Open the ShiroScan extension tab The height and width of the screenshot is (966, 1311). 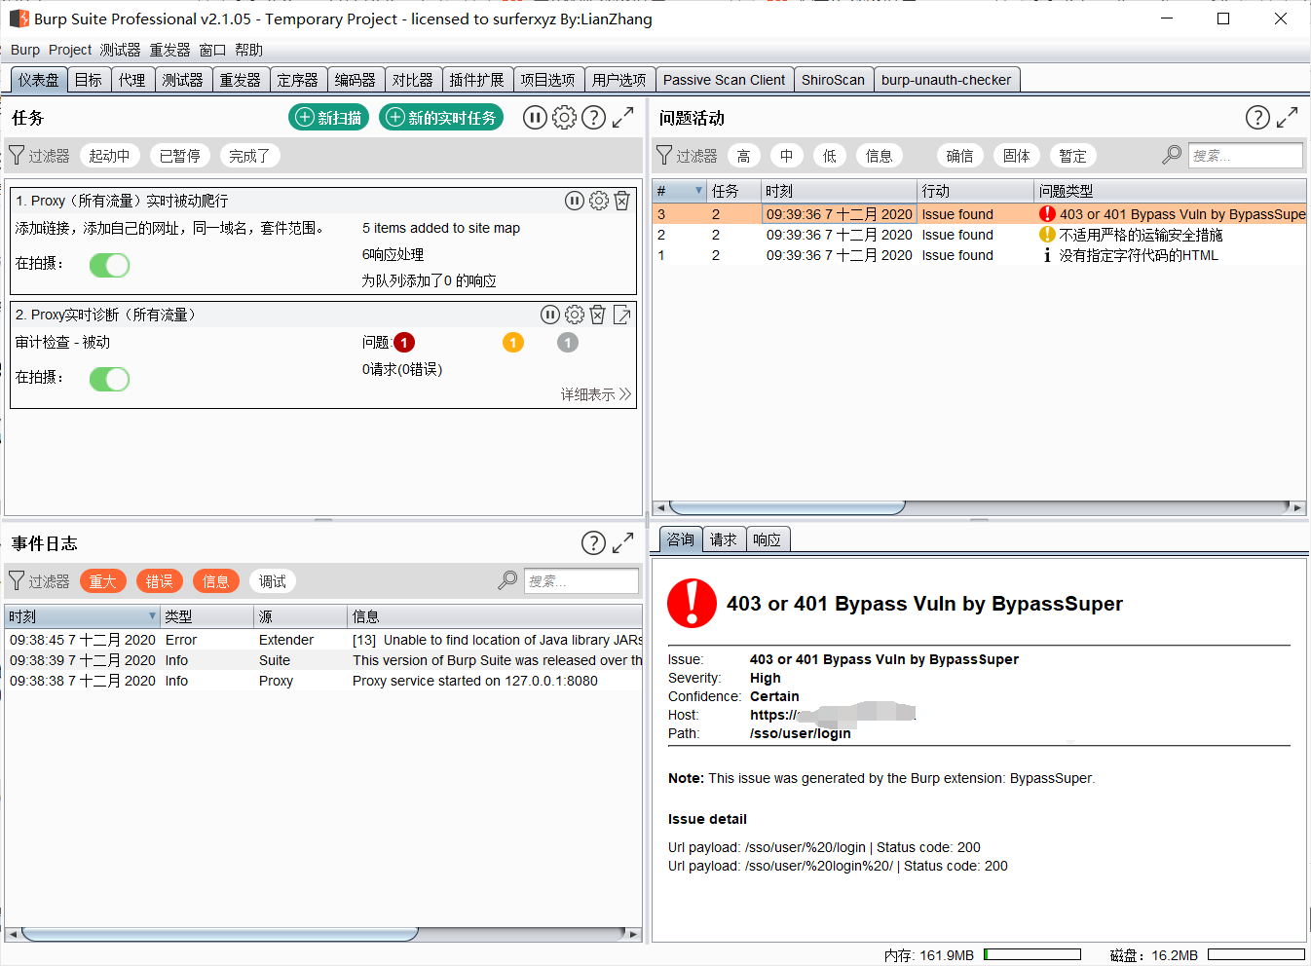pyautogui.click(x=833, y=80)
